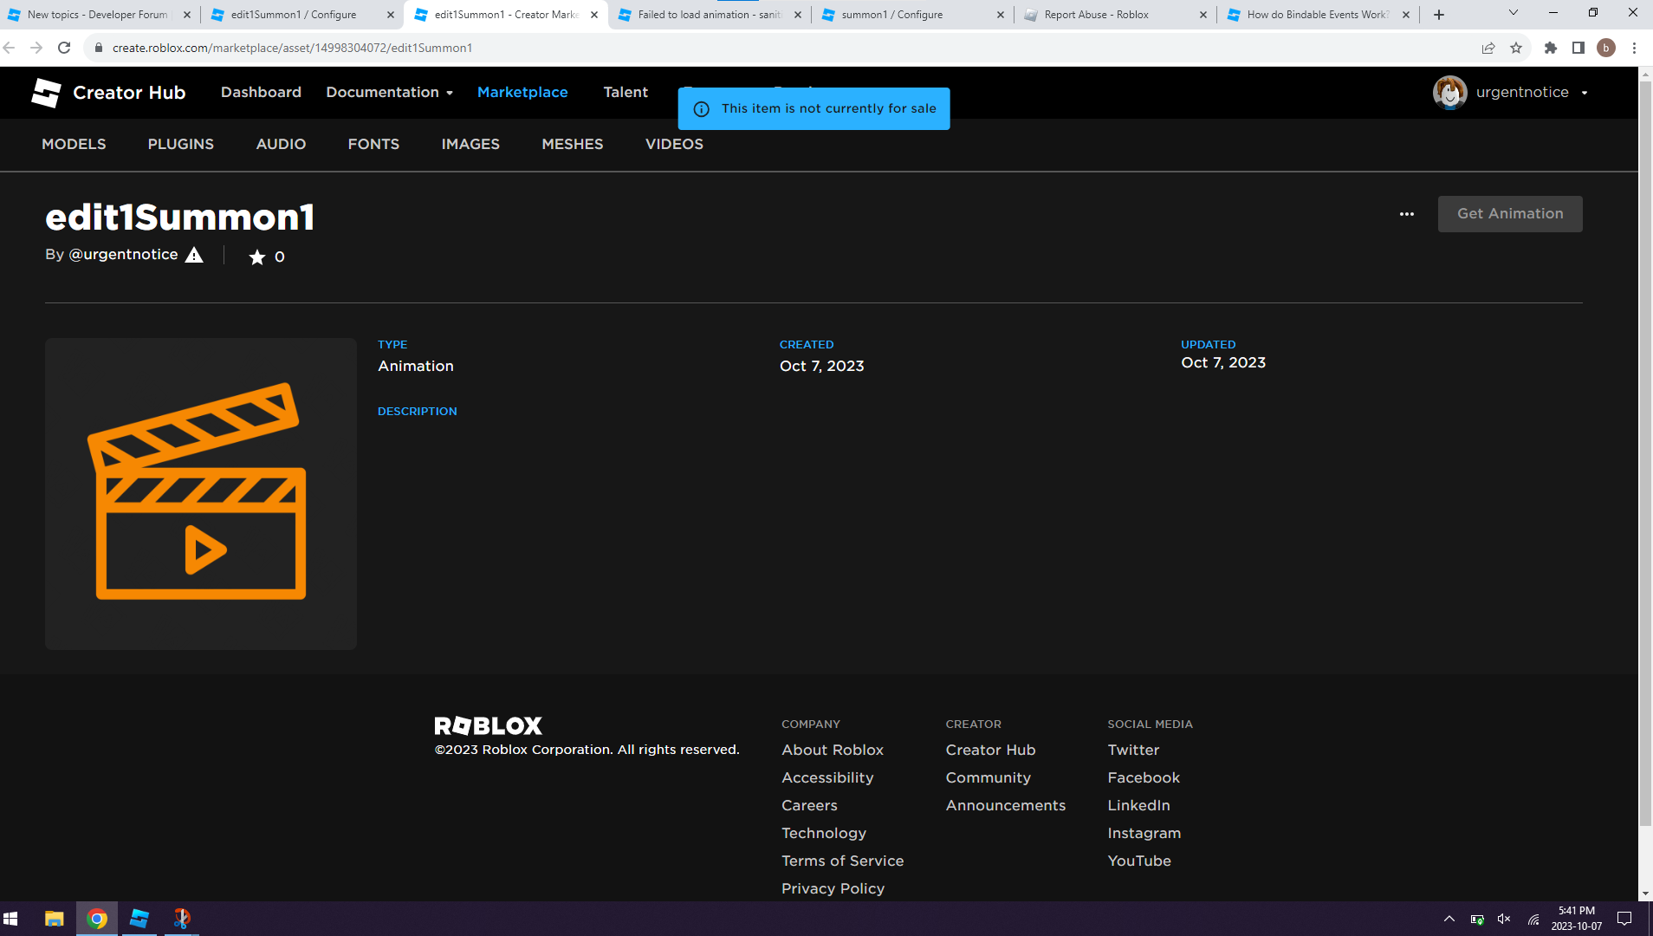Expand the urgentnotice account dropdown

[x=1585, y=92]
